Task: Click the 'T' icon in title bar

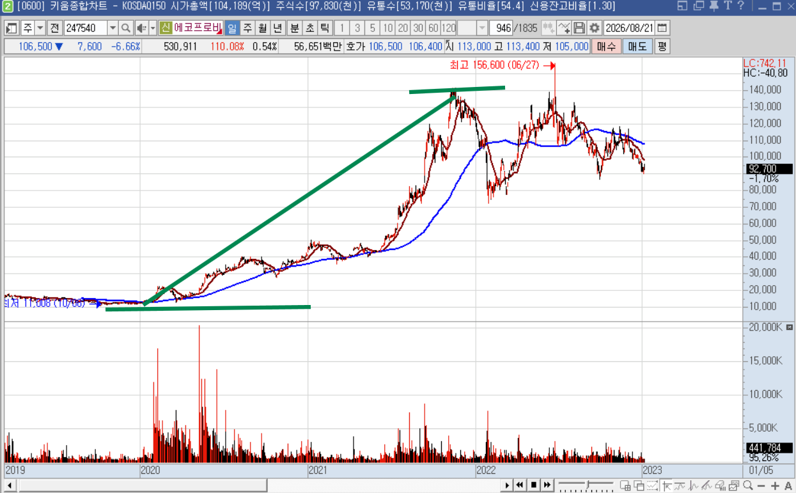Action: tap(728, 6)
